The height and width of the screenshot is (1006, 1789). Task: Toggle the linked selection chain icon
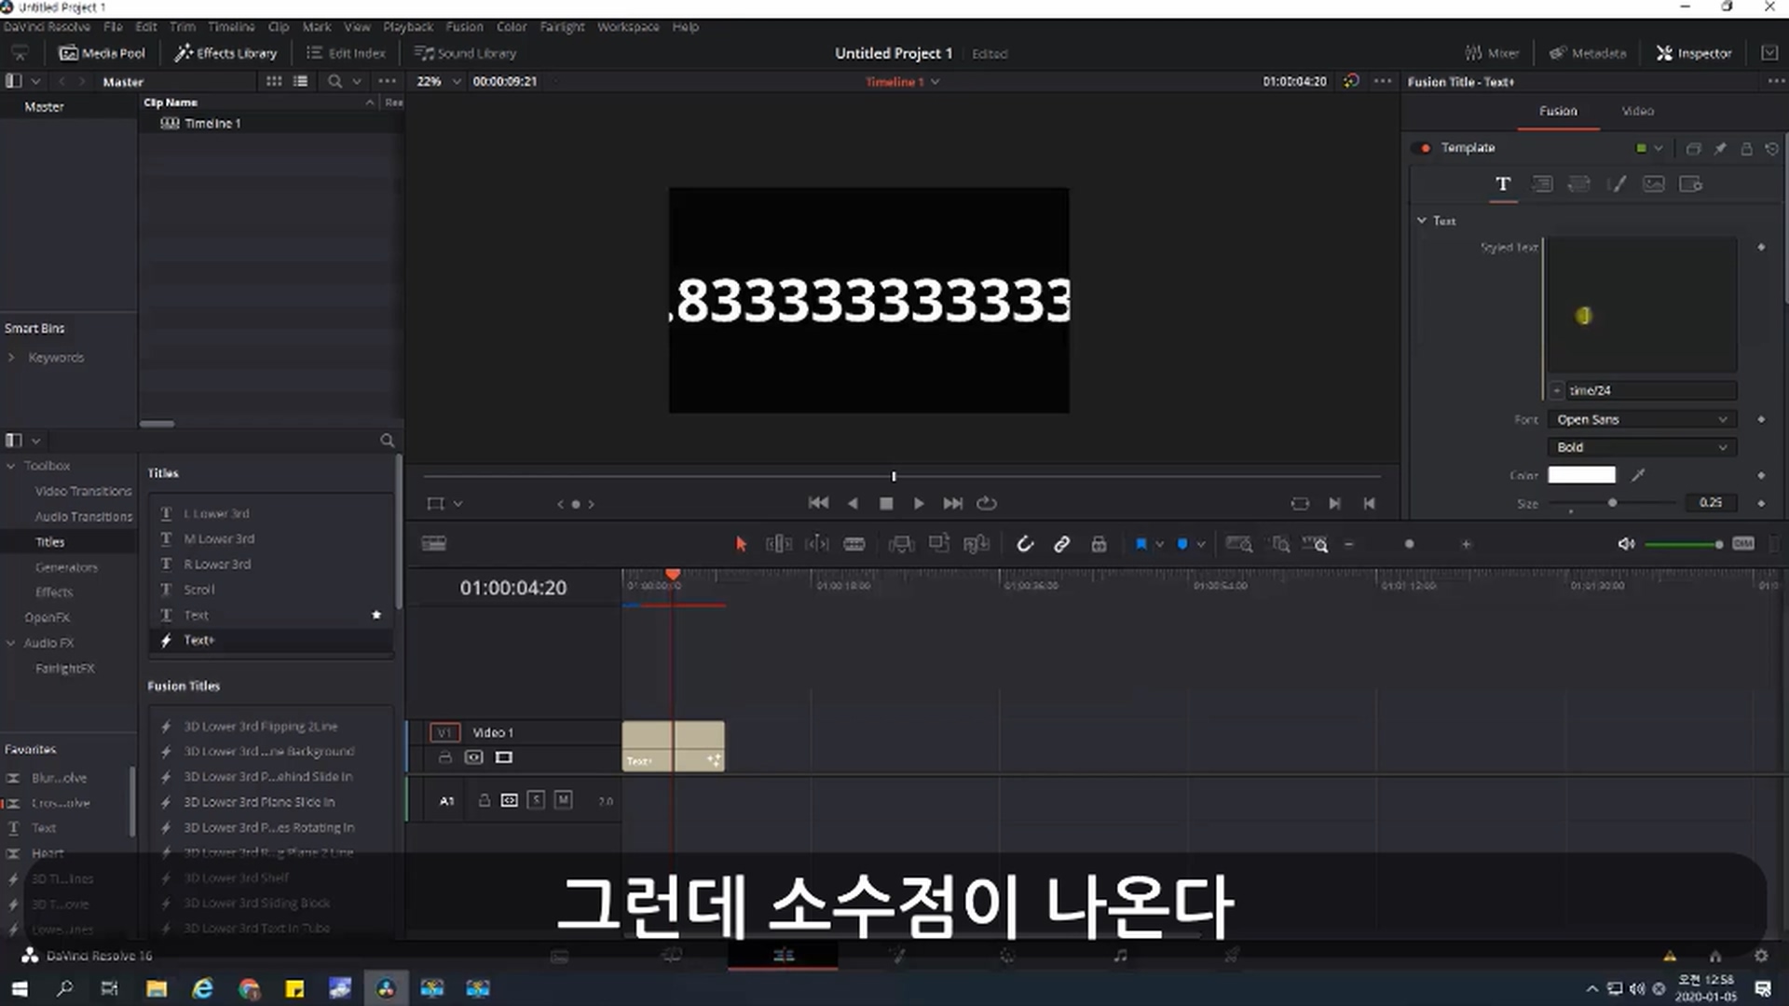point(1061,544)
